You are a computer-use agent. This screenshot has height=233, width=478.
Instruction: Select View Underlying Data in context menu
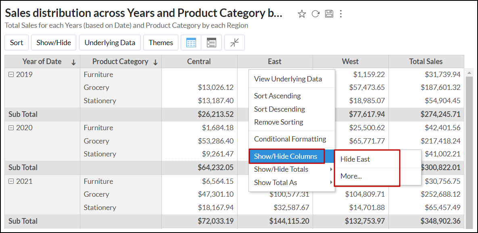(x=288, y=79)
